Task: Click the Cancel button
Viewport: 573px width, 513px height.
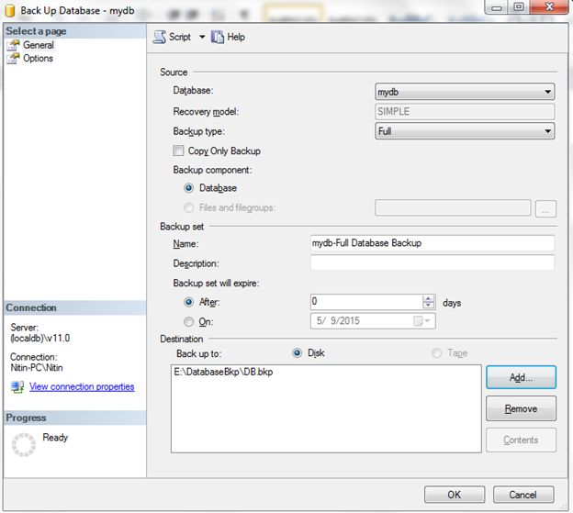Action: click(523, 495)
